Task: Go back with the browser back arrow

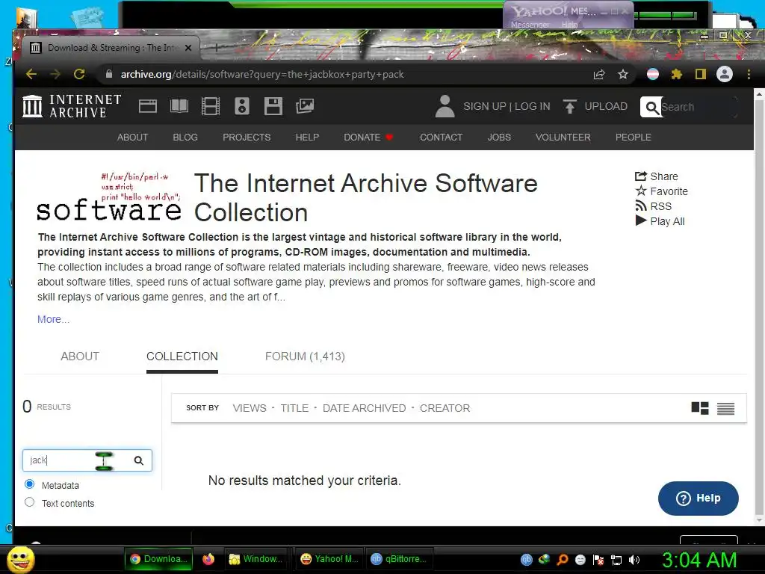Action: 31,74
